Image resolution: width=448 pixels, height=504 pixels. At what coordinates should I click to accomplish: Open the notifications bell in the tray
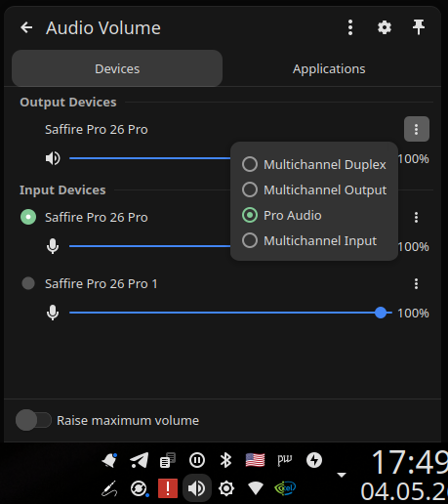(x=109, y=460)
